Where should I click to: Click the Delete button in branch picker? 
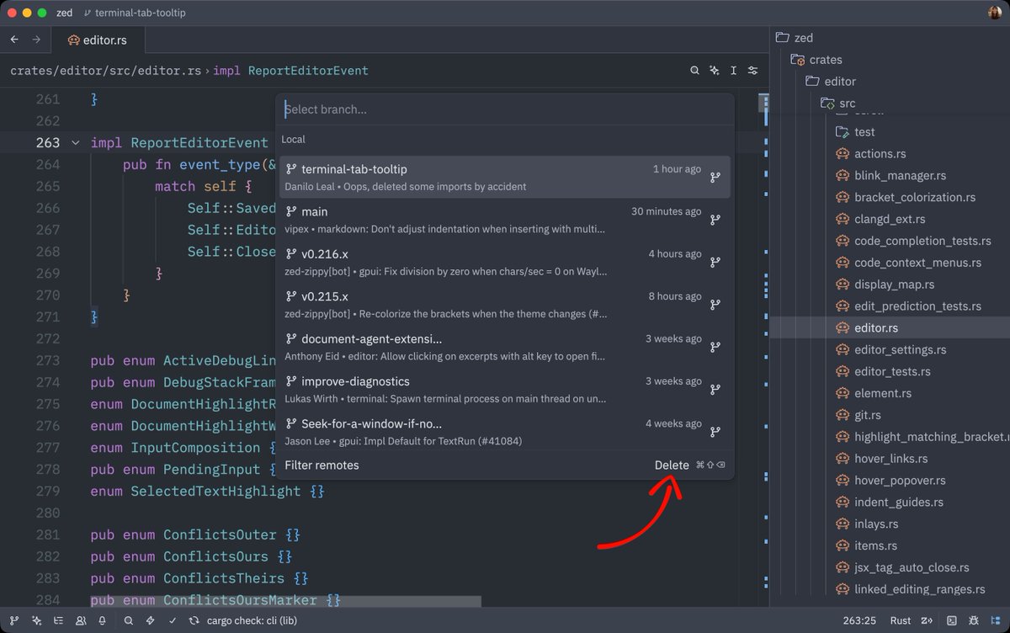(x=672, y=465)
